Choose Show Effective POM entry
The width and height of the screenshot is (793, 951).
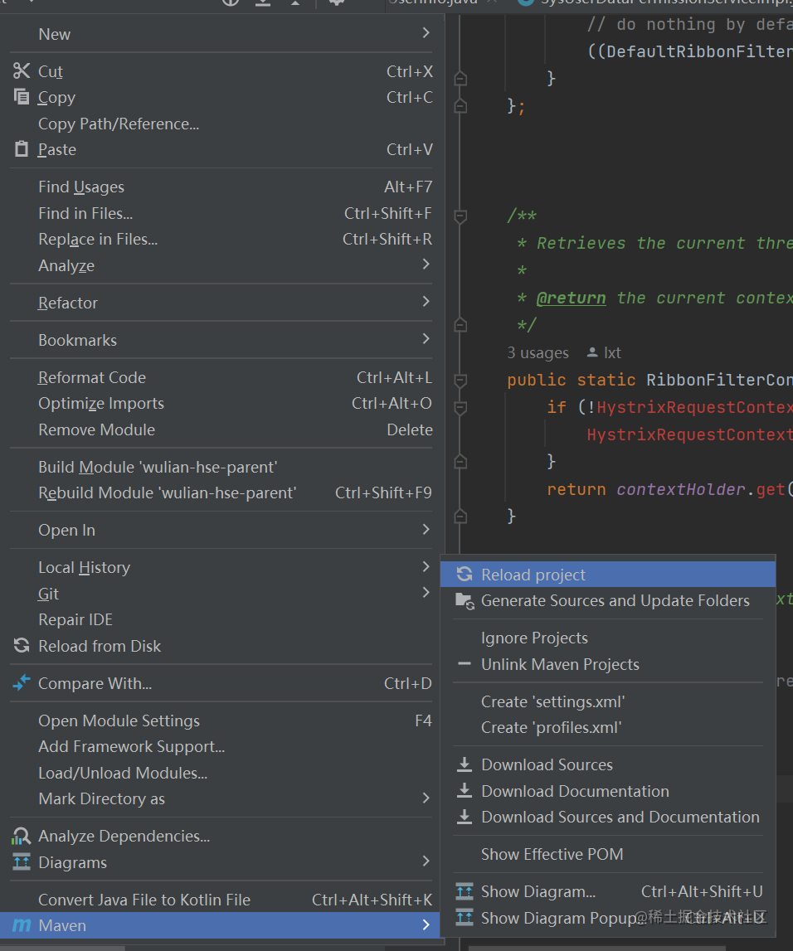click(608, 854)
